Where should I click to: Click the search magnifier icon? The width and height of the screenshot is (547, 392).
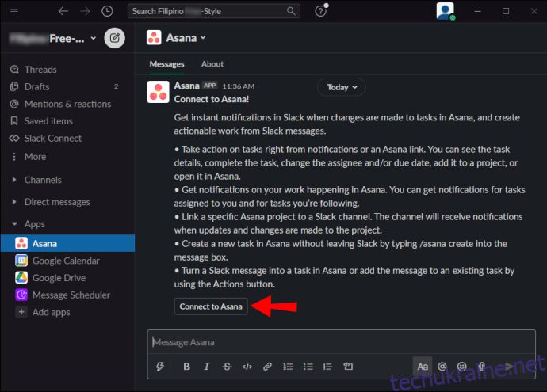pyautogui.click(x=291, y=12)
